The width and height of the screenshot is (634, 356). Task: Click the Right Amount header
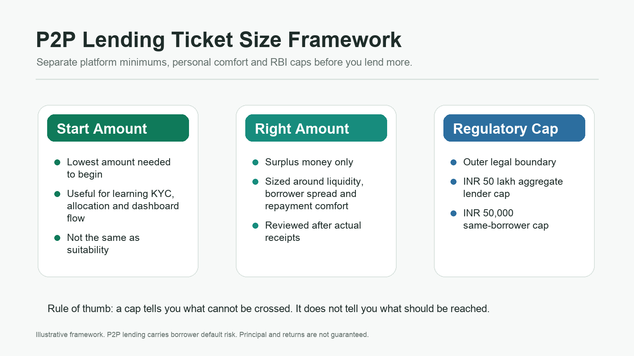tap(316, 128)
